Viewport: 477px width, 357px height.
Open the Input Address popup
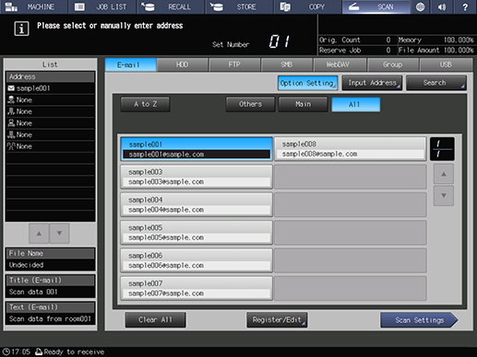click(372, 83)
